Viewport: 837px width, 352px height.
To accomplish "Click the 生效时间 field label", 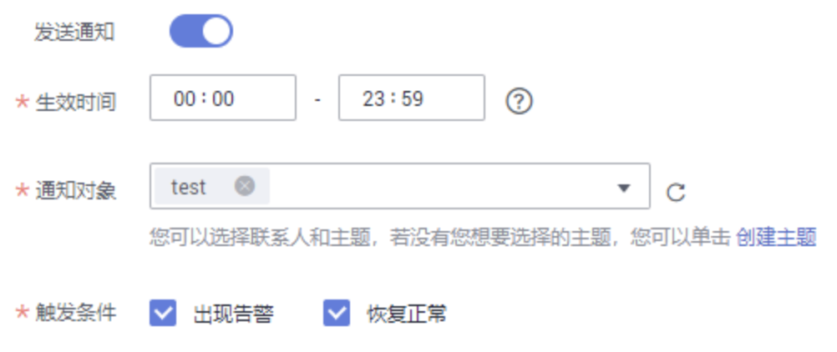I will tap(75, 101).
